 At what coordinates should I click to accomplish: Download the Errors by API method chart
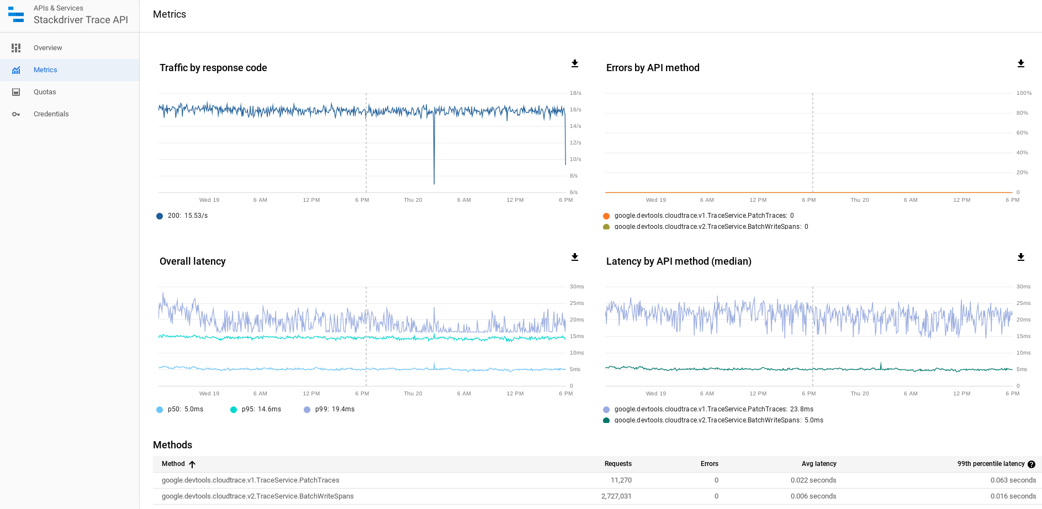pyautogui.click(x=1021, y=63)
